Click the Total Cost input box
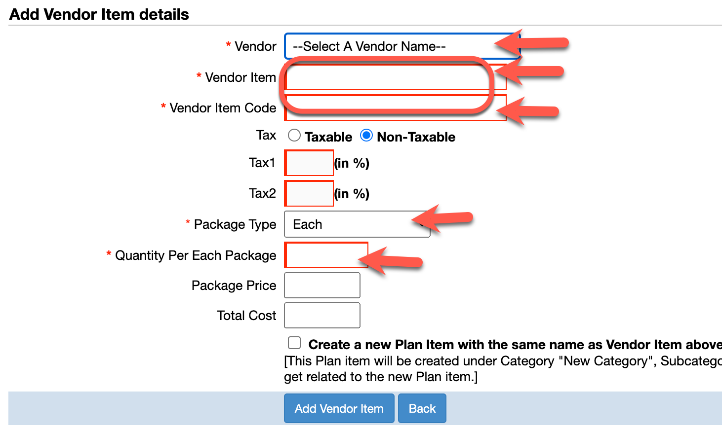Screen dimensions: 722x428 click(322, 316)
